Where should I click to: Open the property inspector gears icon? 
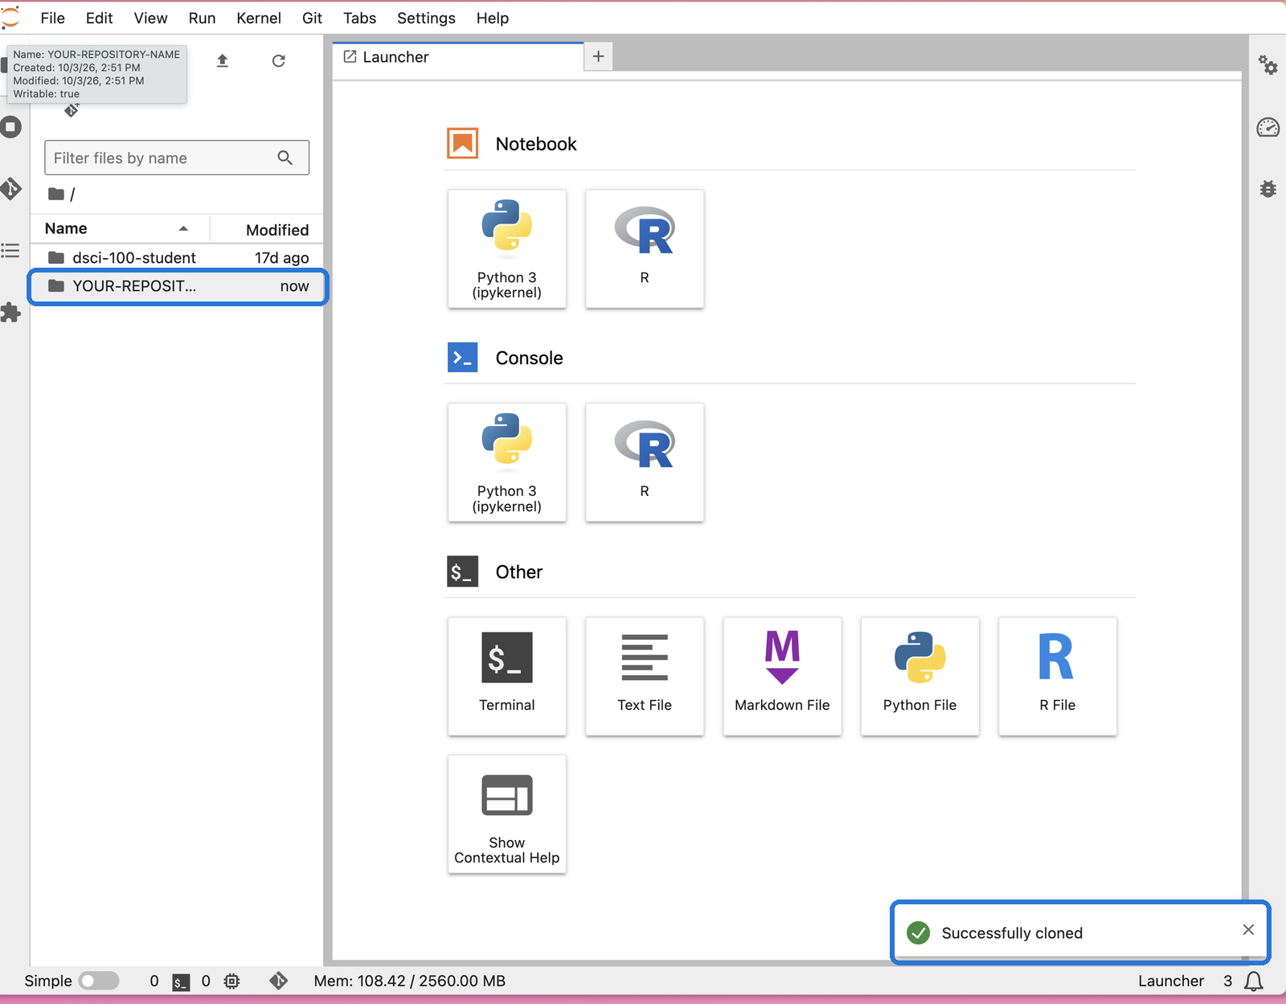click(x=1268, y=65)
